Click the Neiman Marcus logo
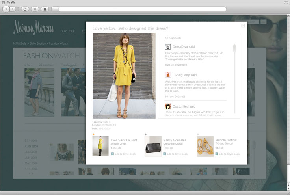 (x=33, y=27)
